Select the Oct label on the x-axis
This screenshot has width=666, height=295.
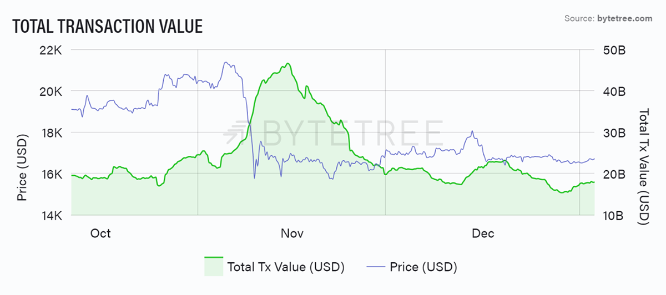pyautogui.click(x=100, y=233)
